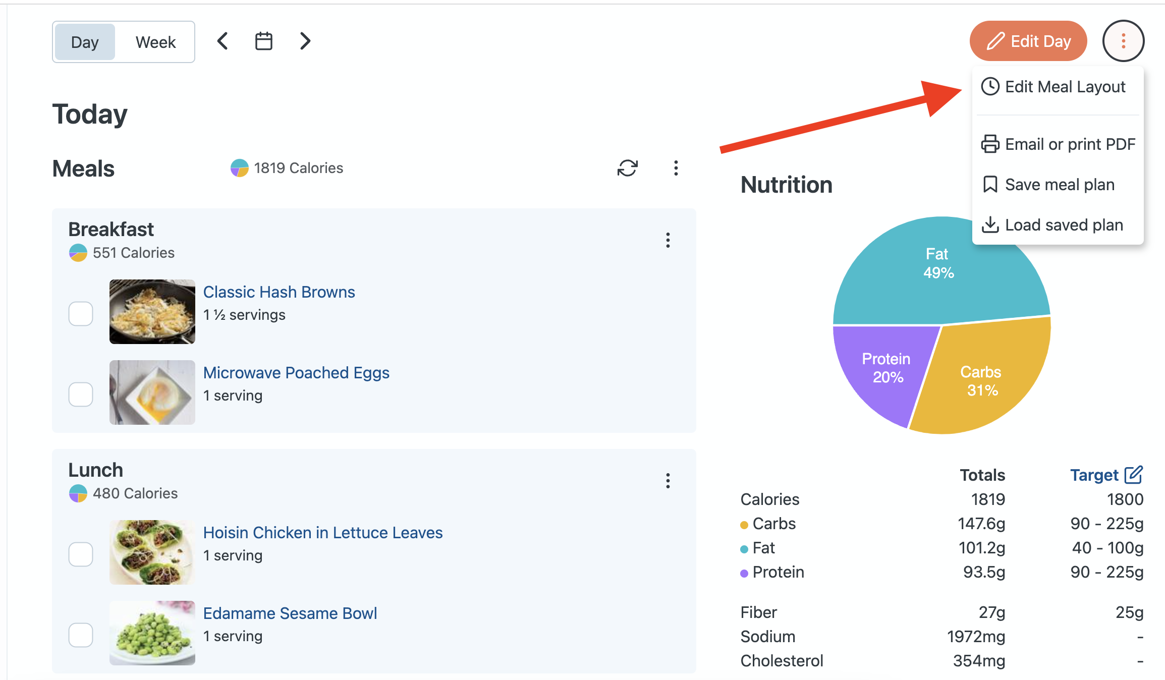
Task: Tick the Edamame Sesame Bowl checkbox
Action: click(81, 635)
